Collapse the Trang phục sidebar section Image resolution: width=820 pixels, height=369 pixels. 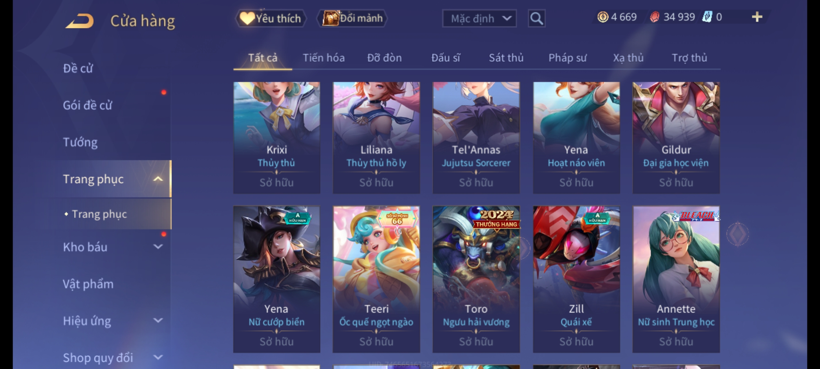158,179
